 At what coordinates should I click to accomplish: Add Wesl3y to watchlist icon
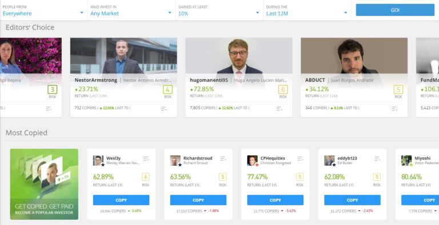[x=146, y=158]
